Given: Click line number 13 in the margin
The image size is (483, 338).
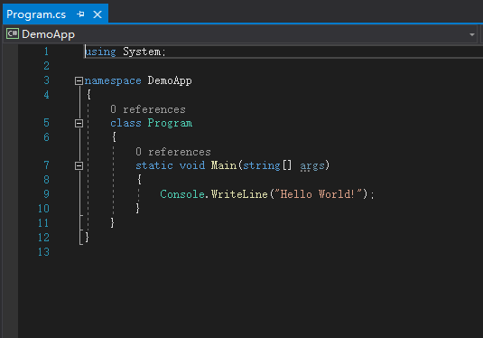Looking at the screenshot, I should 43,252.
